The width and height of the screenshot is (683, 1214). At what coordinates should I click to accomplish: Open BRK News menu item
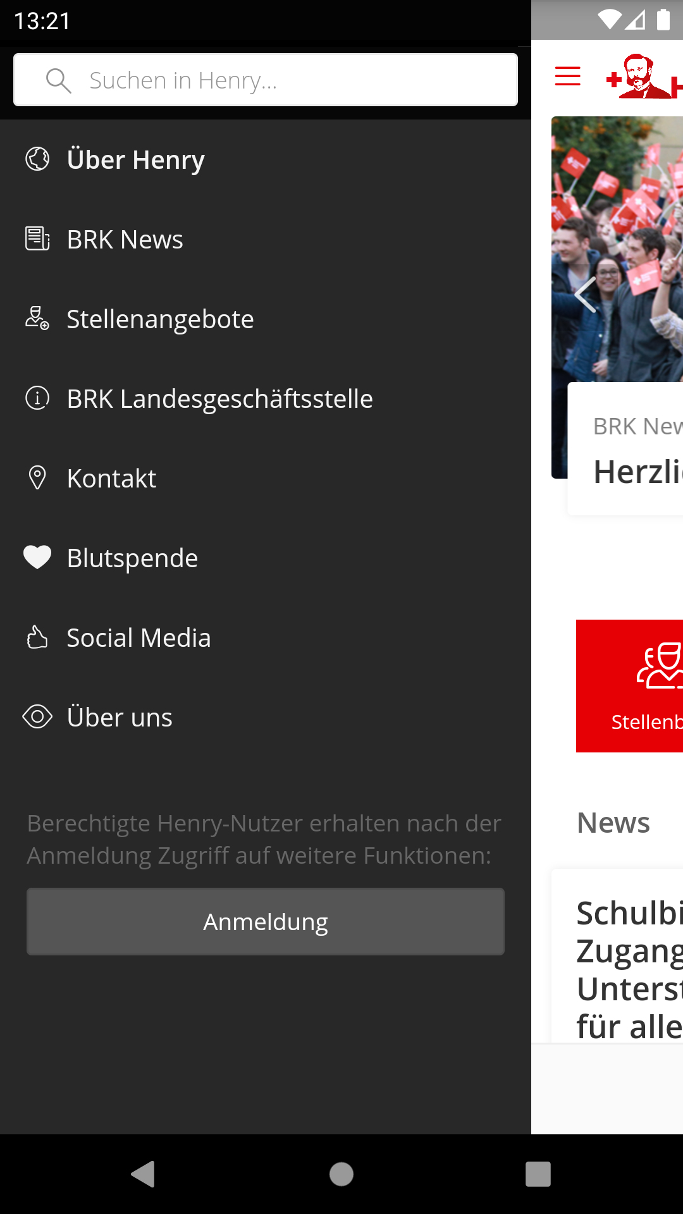266,239
